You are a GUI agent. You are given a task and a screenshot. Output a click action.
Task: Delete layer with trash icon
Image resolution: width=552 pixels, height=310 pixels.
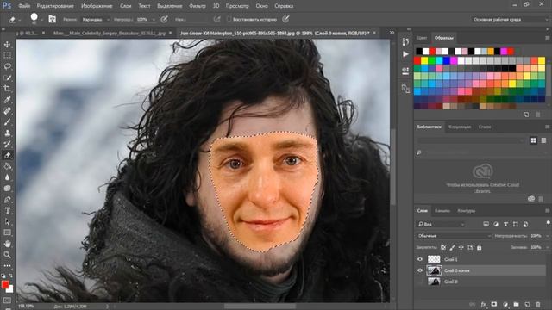click(538, 304)
